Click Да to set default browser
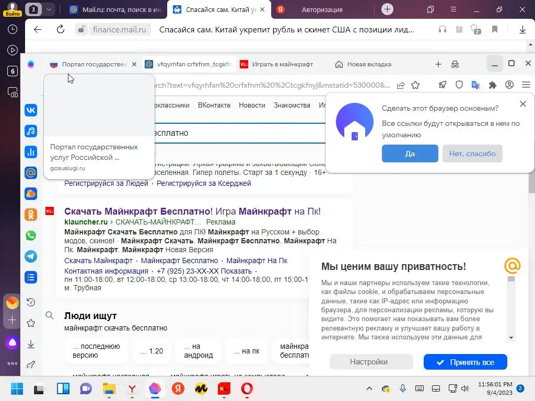Image resolution: width=535 pixels, height=401 pixels. [x=410, y=154]
